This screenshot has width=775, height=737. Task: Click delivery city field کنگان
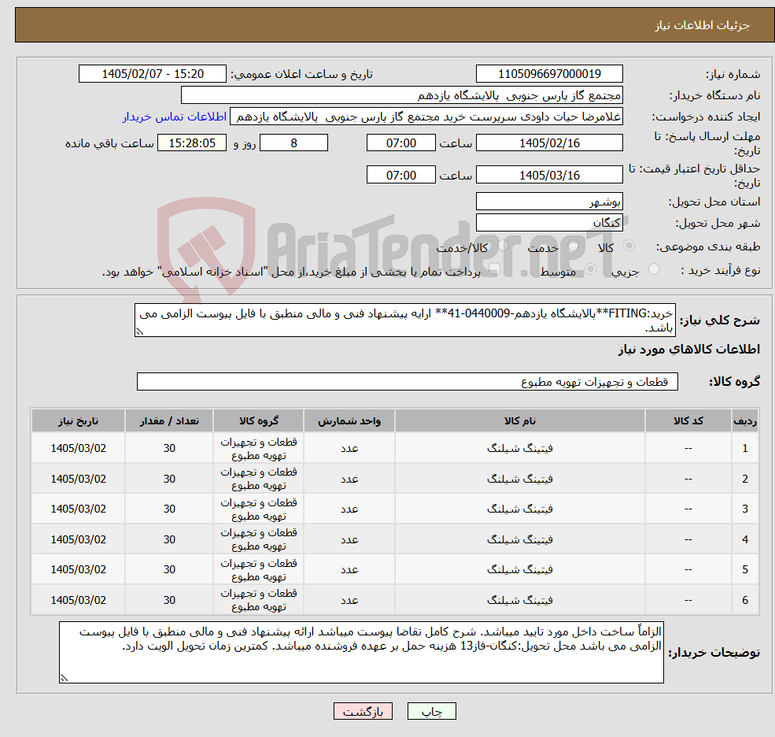pyautogui.click(x=549, y=223)
